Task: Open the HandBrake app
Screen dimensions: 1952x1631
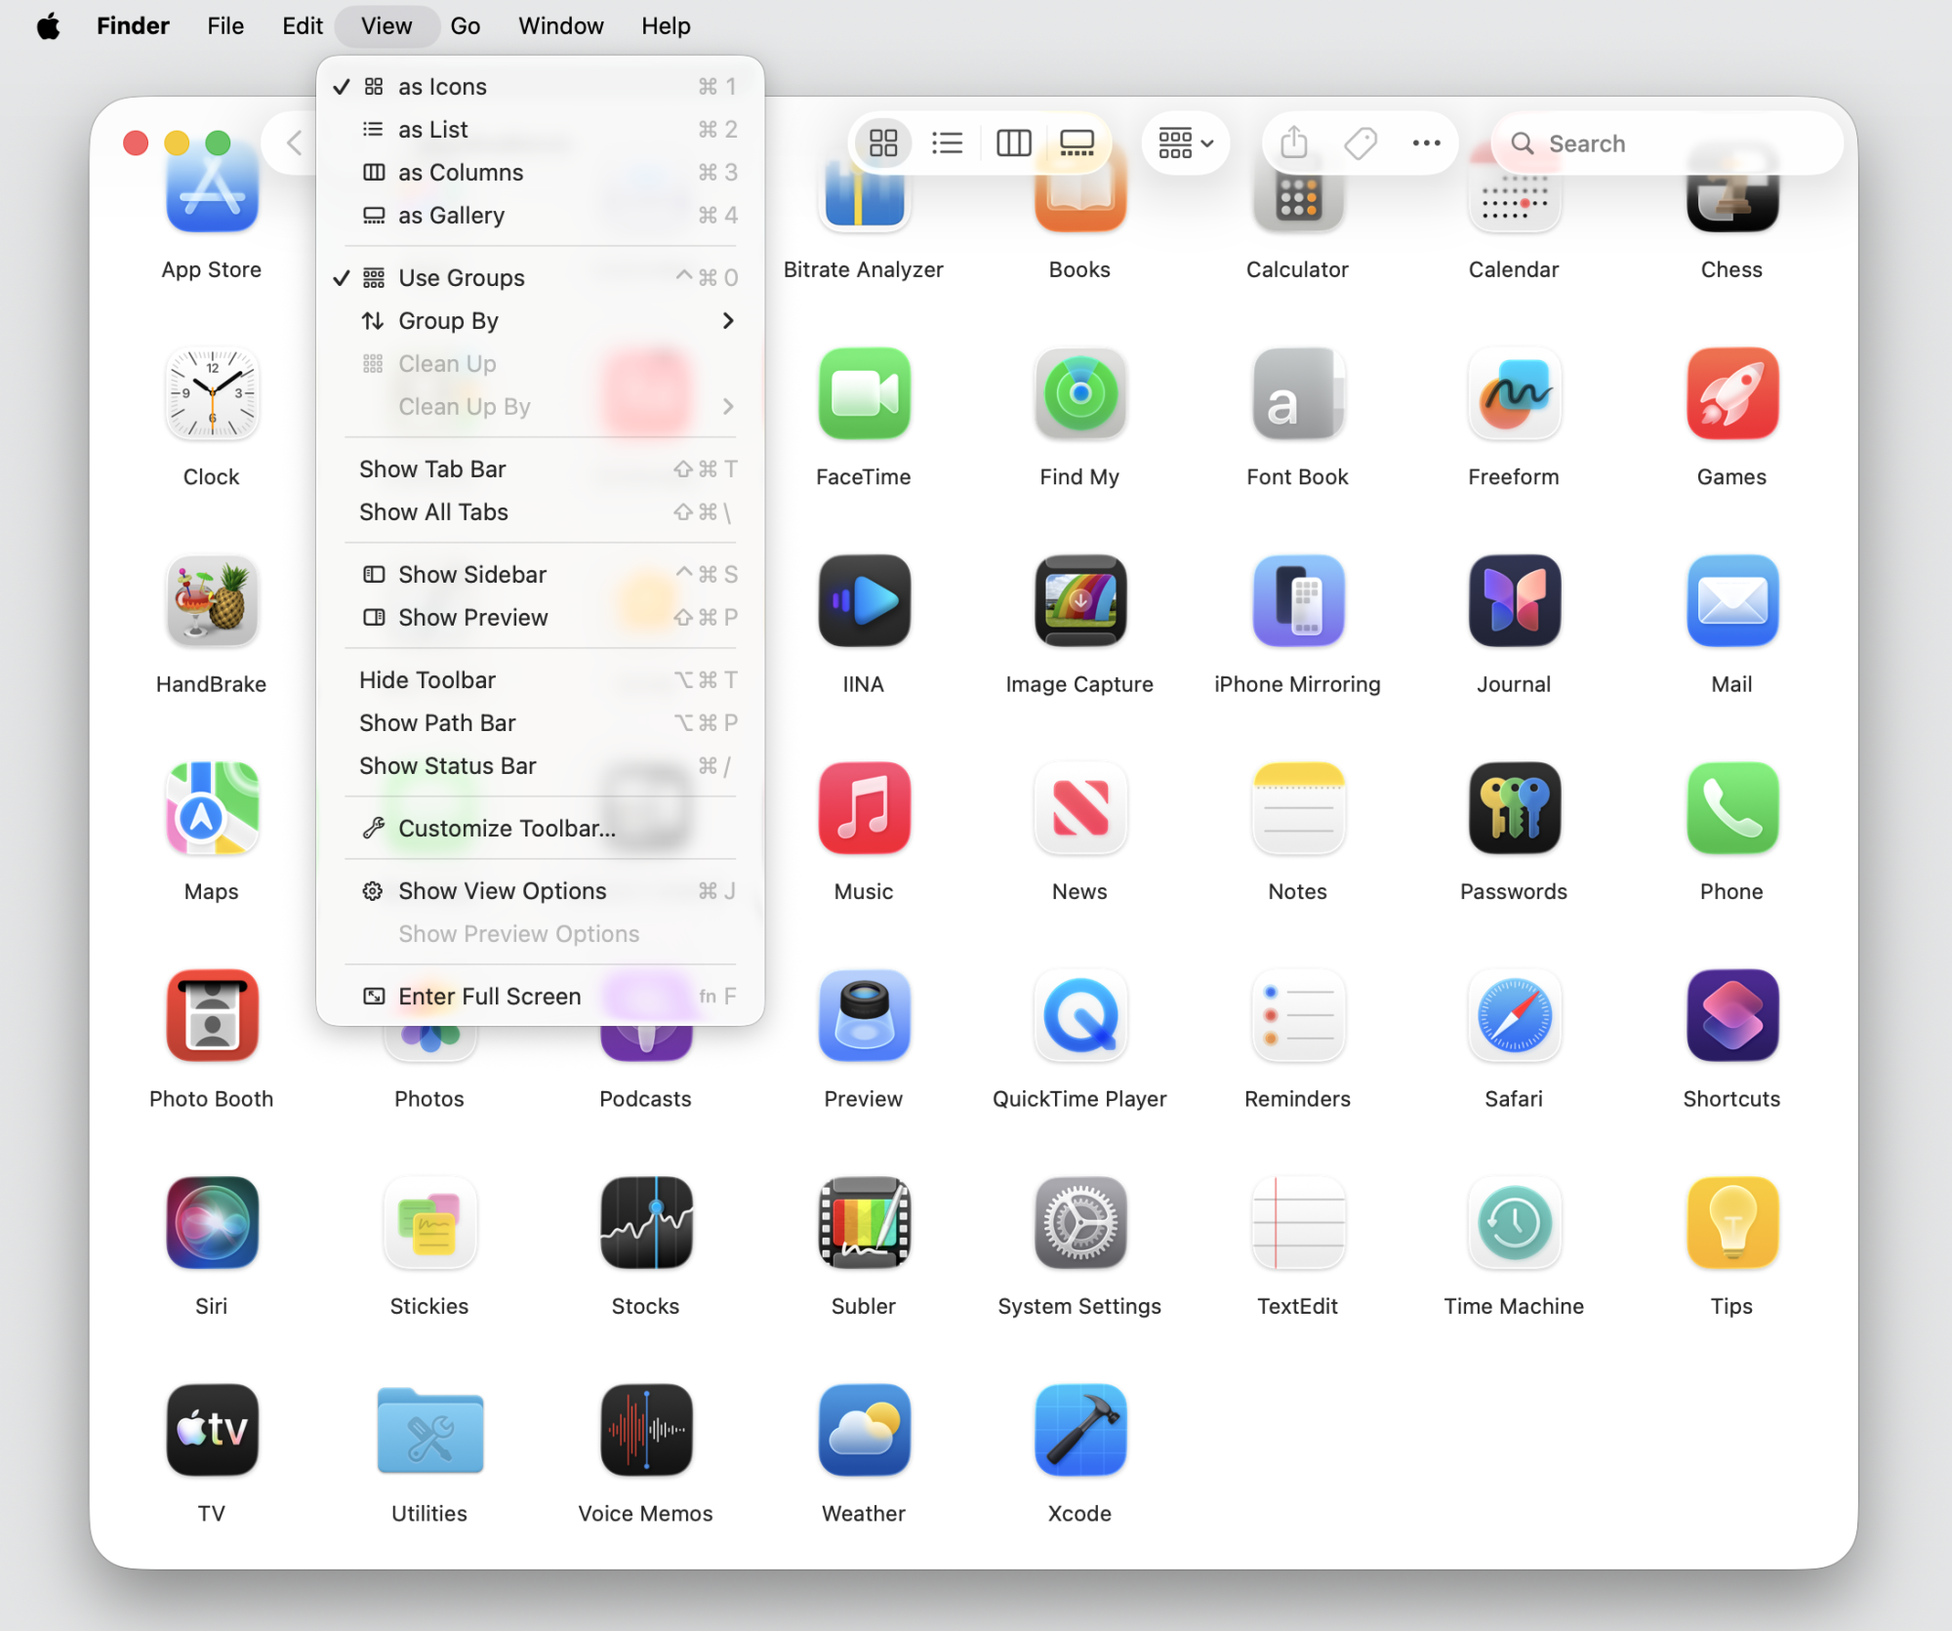Action: click(211, 602)
